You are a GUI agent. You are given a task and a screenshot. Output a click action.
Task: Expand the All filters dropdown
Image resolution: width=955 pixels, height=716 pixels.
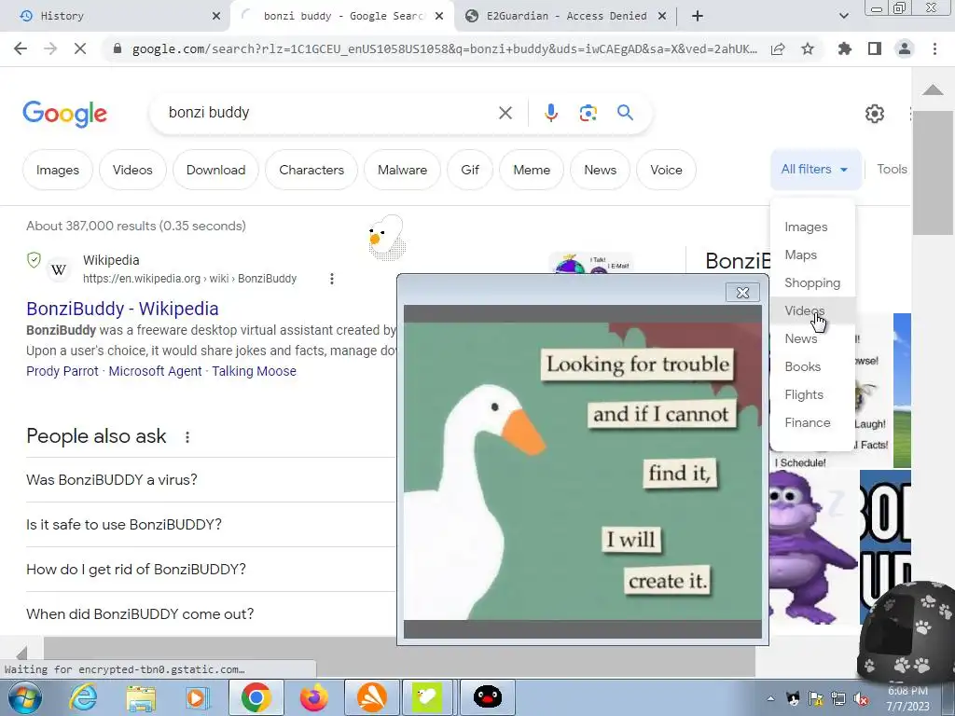point(815,170)
